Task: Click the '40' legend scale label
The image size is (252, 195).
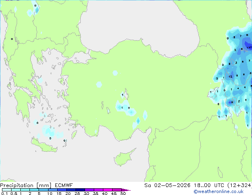Action: [x=105, y=193]
